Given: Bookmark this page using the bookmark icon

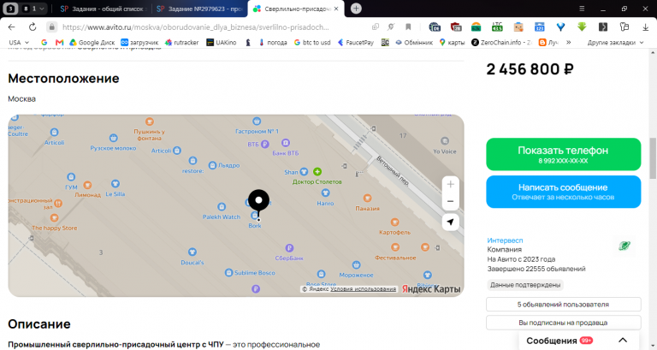Looking at the screenshot, I should (x=408, y=27).
